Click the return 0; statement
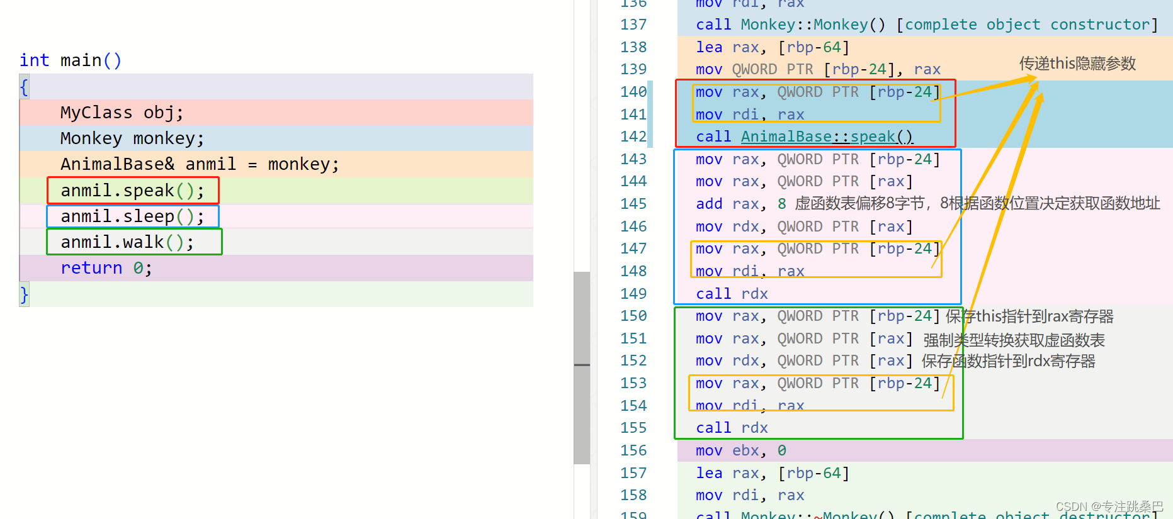The height and width of the screenshot is (519, 1173). [106, 268]
